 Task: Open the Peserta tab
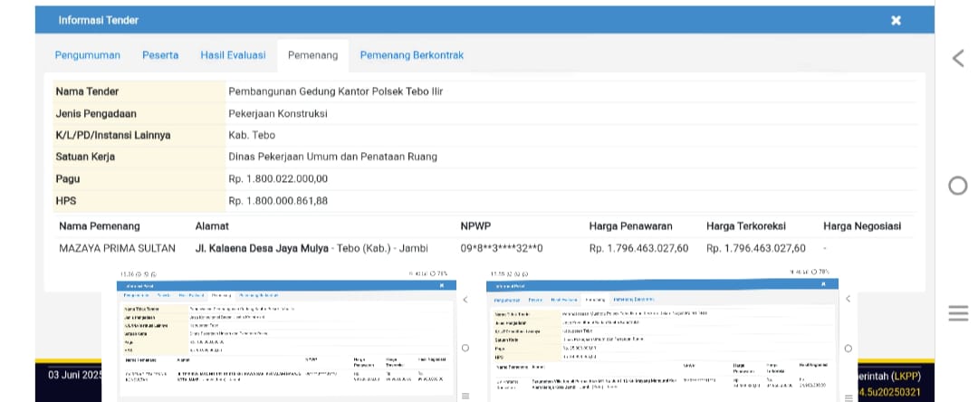point(160,55)
